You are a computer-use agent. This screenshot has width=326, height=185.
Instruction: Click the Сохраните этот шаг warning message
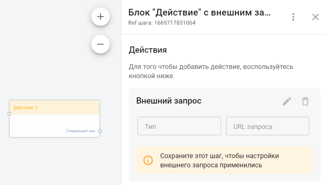click(x=219, y=160)
